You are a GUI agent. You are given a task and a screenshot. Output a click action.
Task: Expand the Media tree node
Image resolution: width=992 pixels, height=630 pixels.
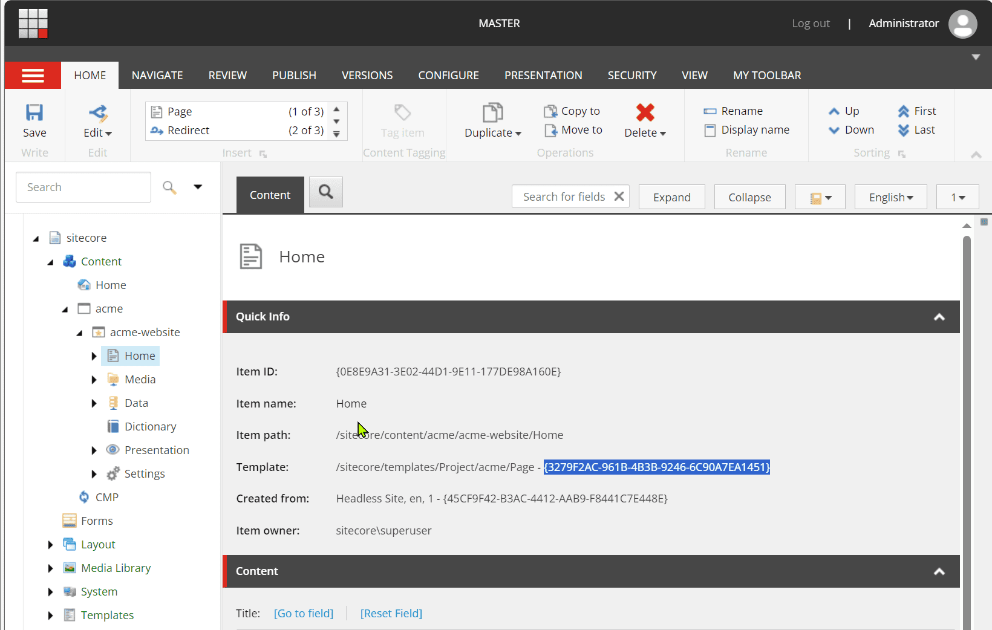click(x=94, y=380)
